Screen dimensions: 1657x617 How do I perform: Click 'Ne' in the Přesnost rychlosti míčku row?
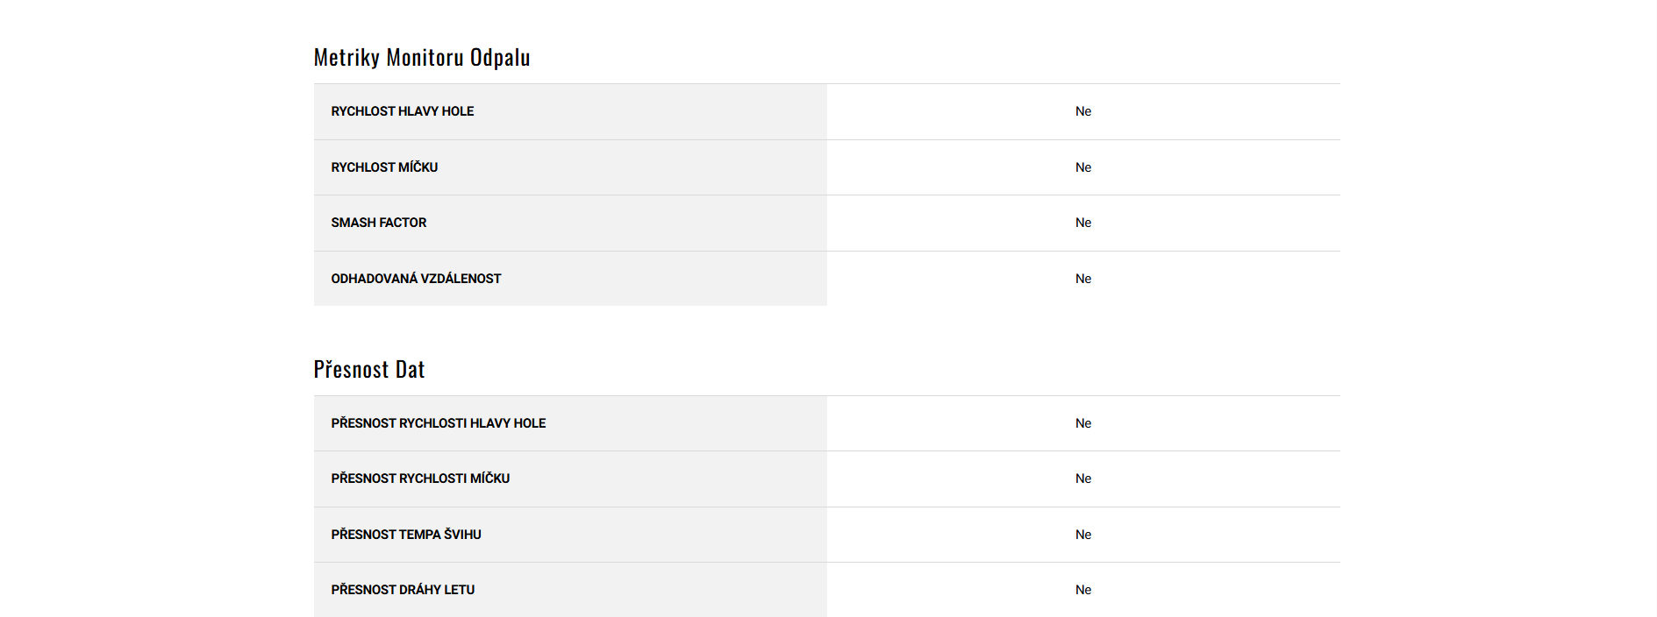[x=1083, y=479]
